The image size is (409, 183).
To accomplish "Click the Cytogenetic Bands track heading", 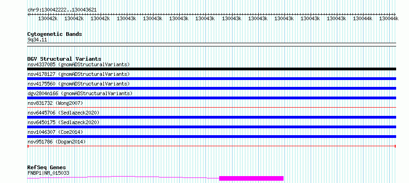I will pyautogui.click(x=55, y=34).
